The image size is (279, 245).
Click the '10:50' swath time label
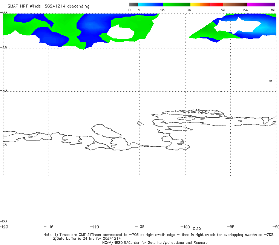coord(196,229)
